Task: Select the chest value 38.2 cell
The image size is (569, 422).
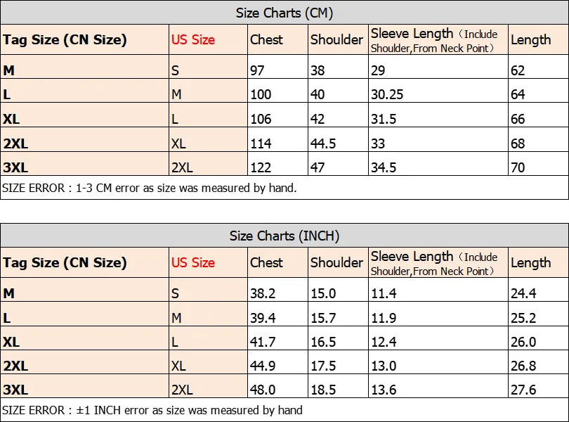Action: tap(263, 293)
